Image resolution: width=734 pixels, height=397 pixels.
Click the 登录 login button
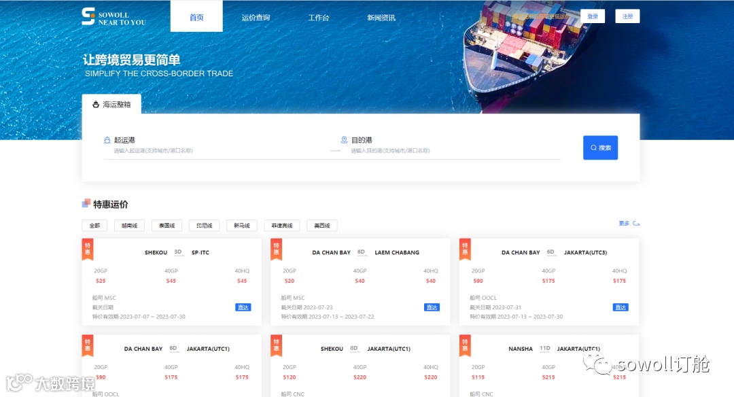point(593,16)
